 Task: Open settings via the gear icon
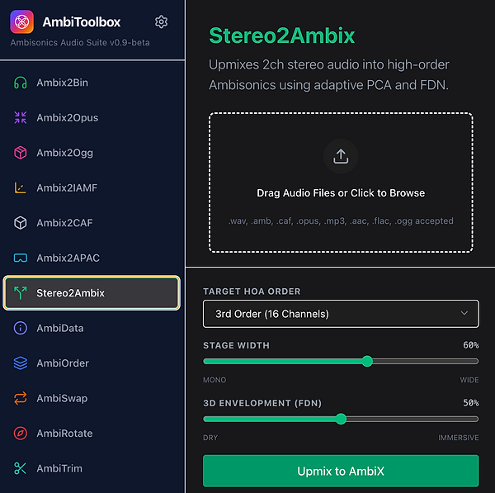[x=161, y=22]
